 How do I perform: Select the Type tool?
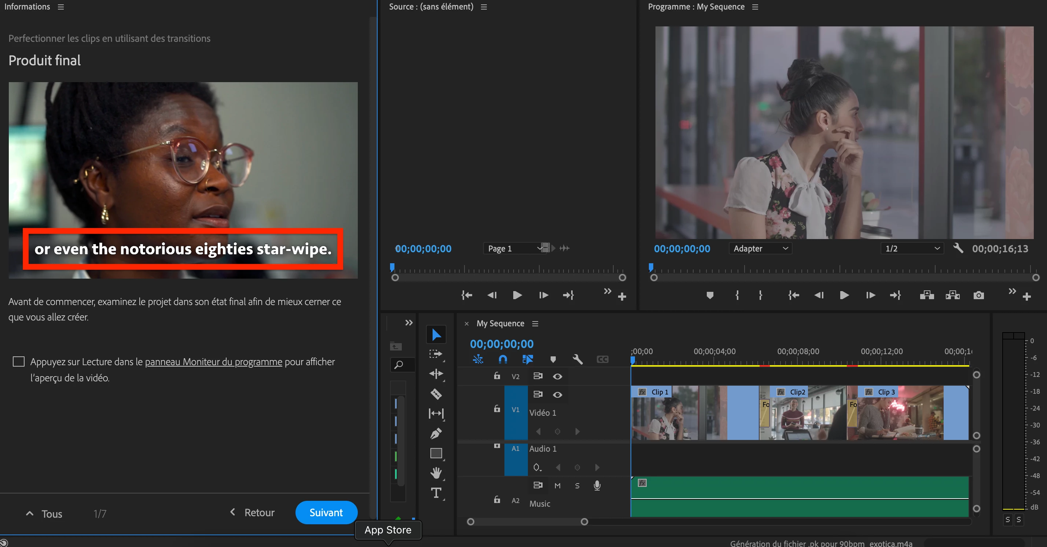436,492
